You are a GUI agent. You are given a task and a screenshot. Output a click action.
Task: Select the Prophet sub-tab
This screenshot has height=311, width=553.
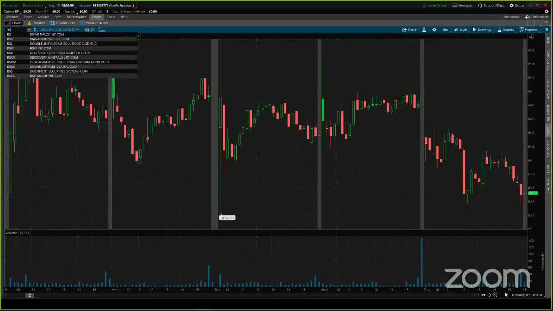click(x=36, y=23)
